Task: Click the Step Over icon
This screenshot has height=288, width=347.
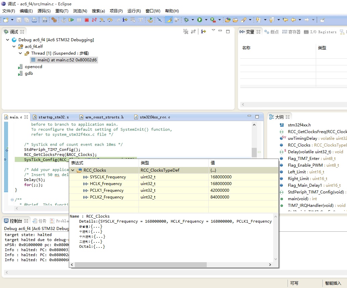Action: [x=110, y=20]
